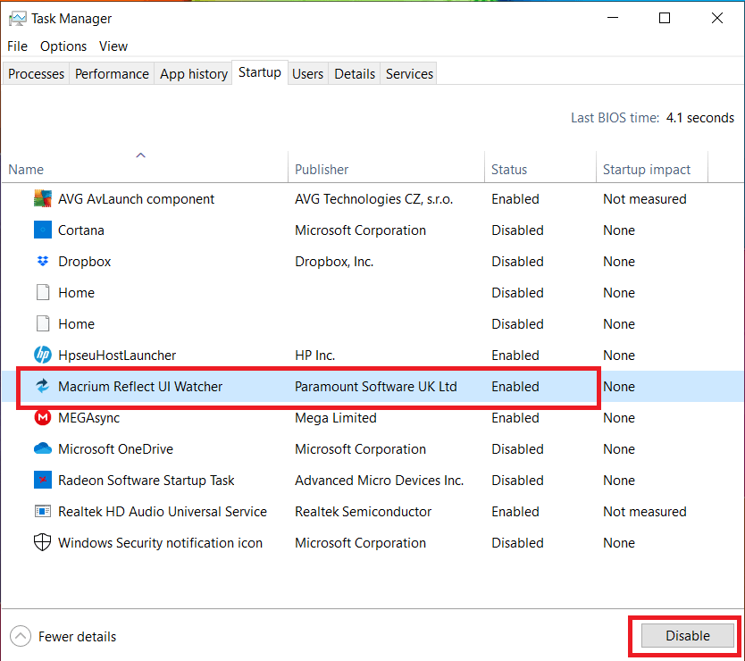Click the Cortana blue square icon
745x661 pixels.
click(x=43, y=230)
